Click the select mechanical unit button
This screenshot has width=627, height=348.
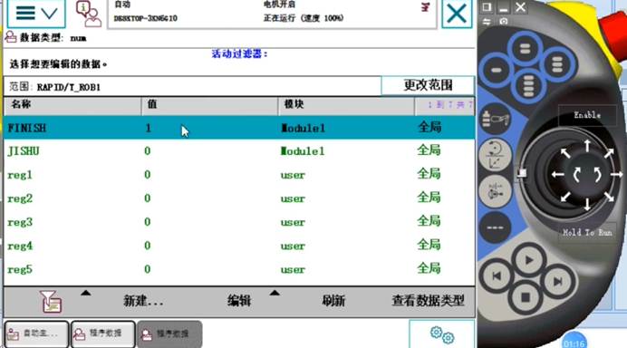[x=496, y=120]
